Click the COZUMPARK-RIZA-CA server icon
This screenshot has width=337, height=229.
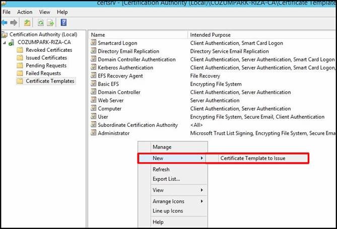coord(11,43)
